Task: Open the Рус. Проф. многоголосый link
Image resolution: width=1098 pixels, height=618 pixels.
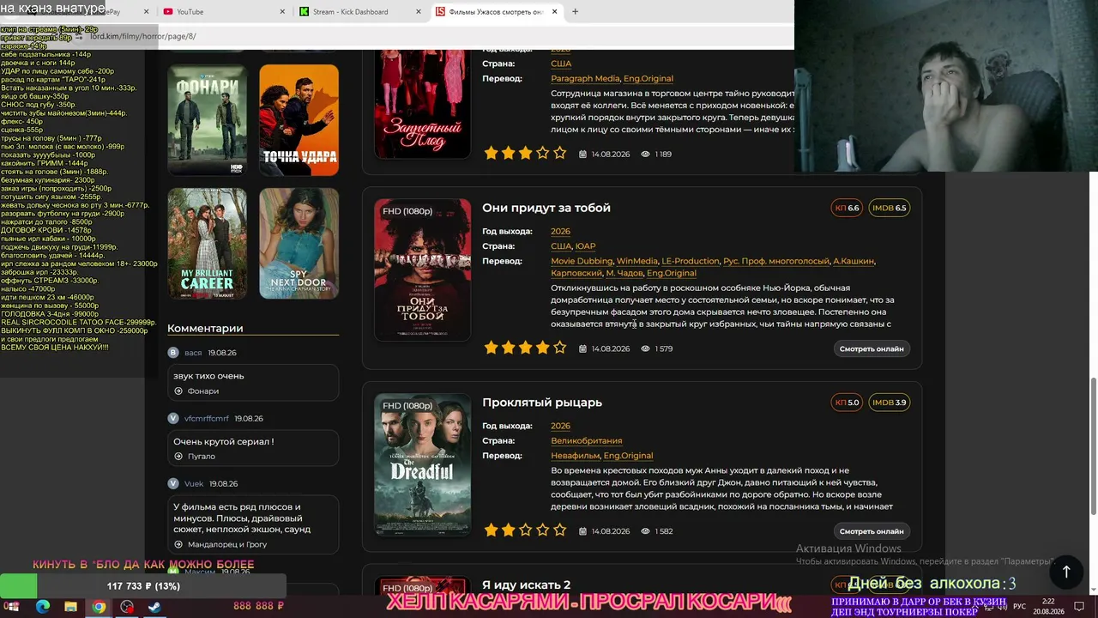Action: click(776, 261)
